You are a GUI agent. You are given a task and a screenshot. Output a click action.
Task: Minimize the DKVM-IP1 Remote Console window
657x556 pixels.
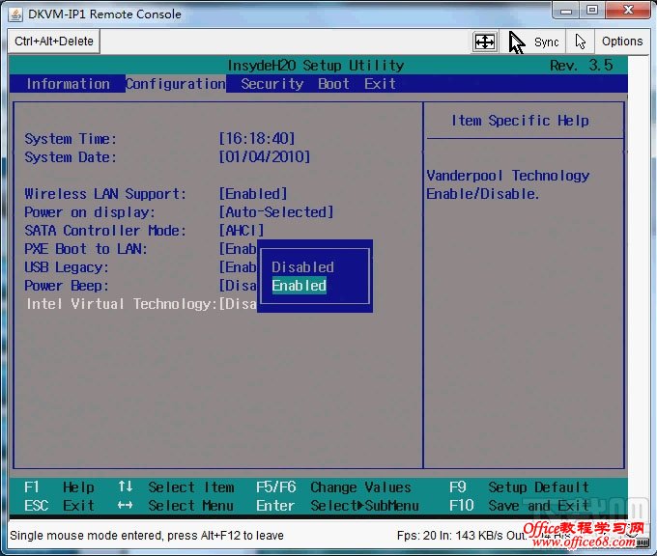pos(566,10)
